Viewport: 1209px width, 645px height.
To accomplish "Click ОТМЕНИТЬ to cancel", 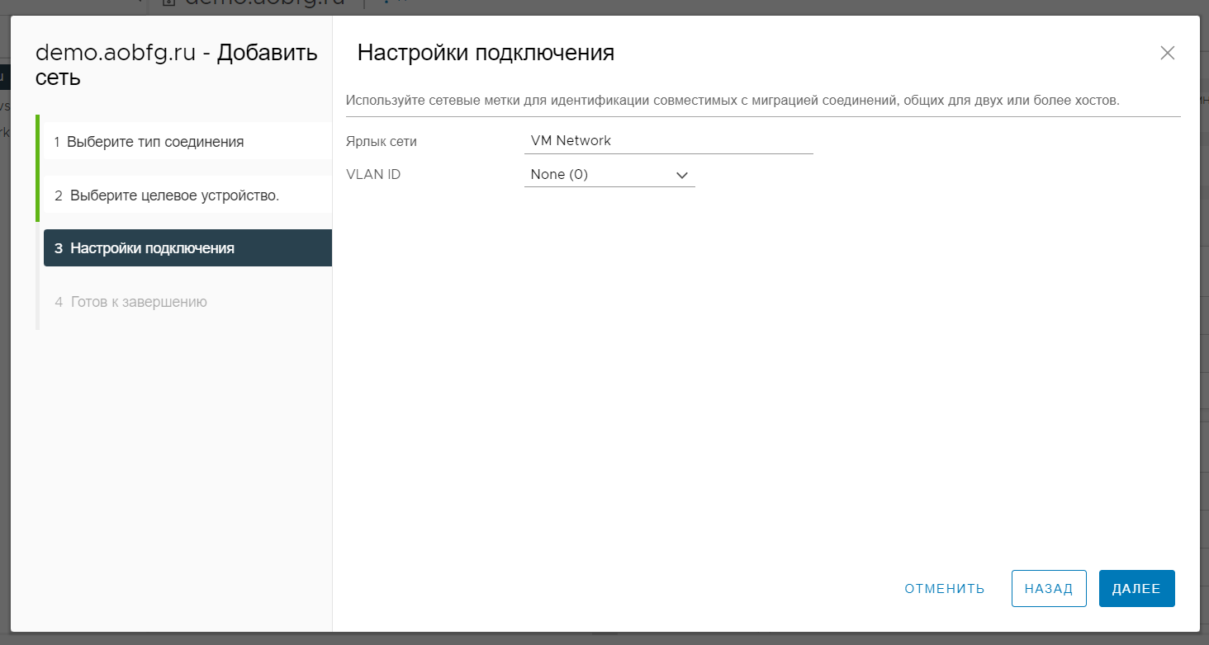I will tap(945, 589).
